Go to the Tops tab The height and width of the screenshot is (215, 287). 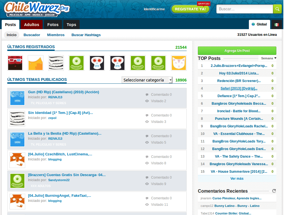coord(71,25)
